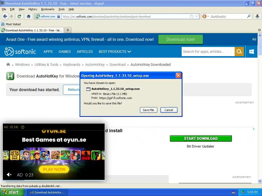Click the START DOWNLOAD green button
262x196 pixels.
[x=201, y=139]
